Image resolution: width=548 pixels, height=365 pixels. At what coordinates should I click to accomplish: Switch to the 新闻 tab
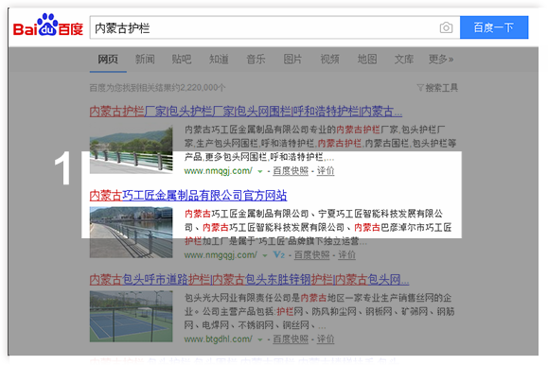coord(145,59)
